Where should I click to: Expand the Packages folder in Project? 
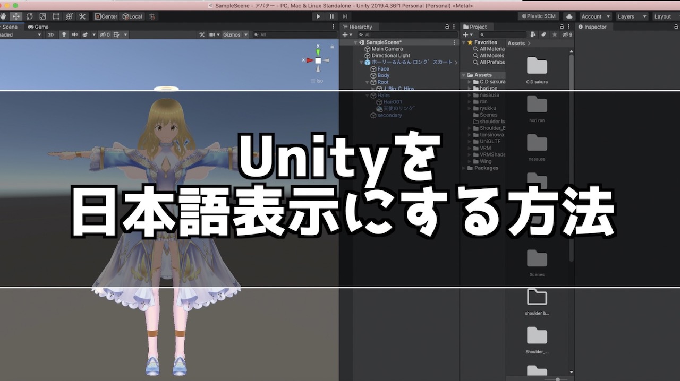point(463,168)
